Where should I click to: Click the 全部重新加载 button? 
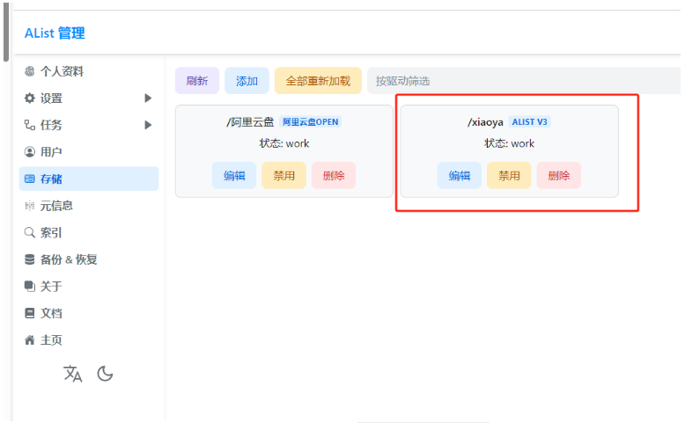318,81
